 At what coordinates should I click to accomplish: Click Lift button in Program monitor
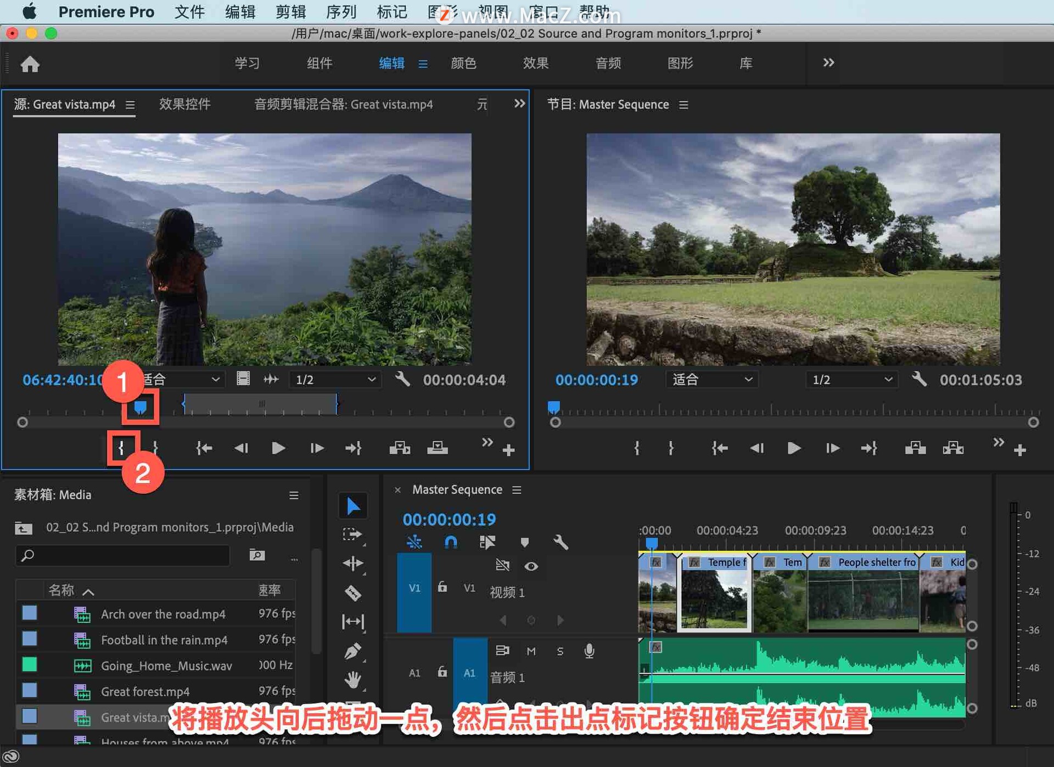(x=915, y=448)
